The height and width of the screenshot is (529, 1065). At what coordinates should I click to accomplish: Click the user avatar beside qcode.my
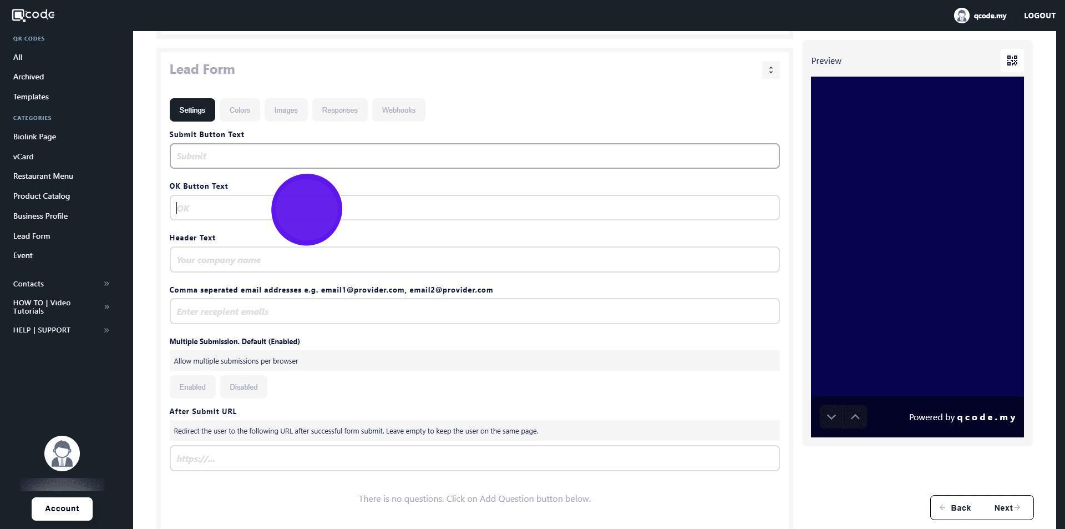(x=961, y=16)
